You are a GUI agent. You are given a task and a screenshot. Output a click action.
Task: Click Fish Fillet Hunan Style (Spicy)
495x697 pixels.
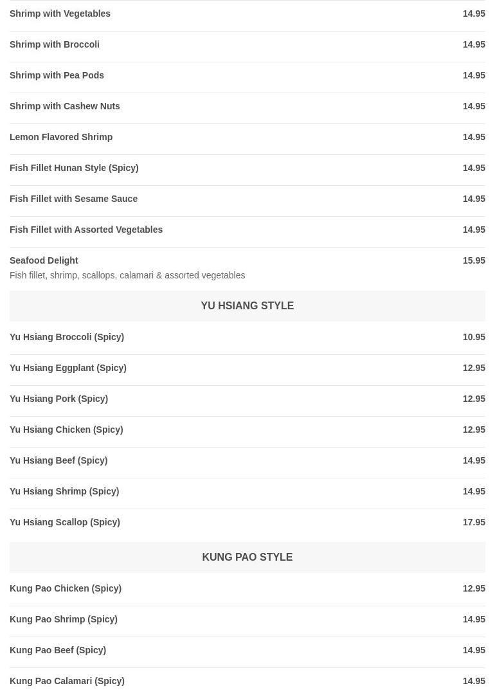coord(248,168)
